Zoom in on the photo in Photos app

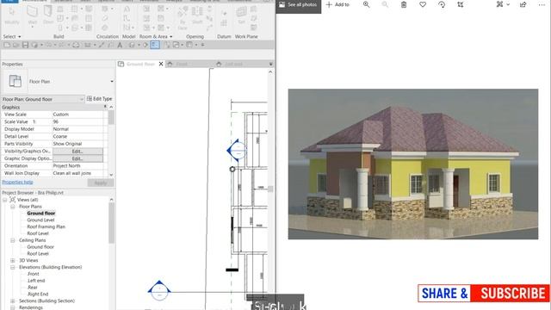[366, 4]
